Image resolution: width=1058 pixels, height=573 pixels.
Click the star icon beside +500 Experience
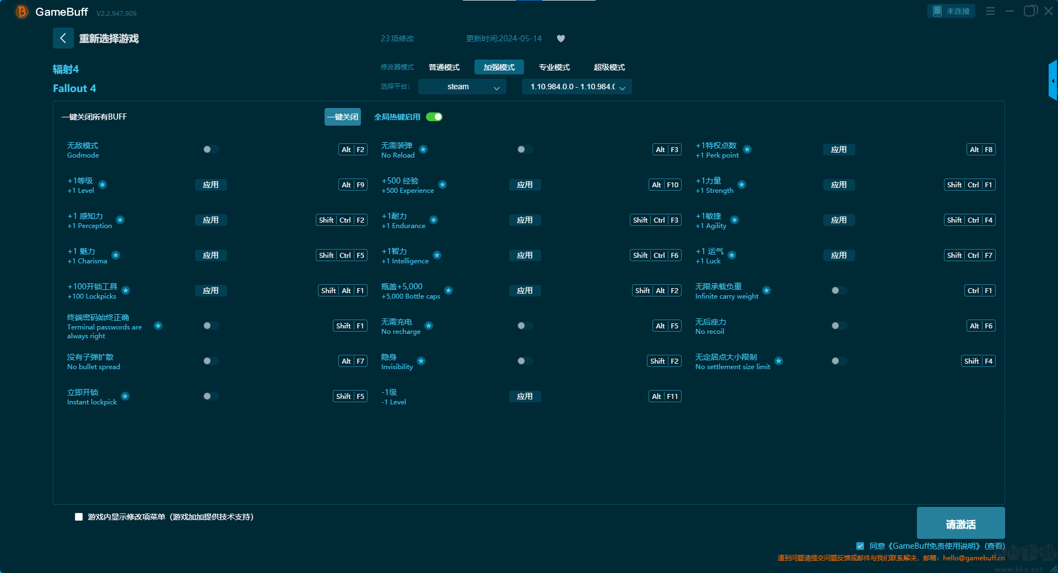click(x=442, y=185)
